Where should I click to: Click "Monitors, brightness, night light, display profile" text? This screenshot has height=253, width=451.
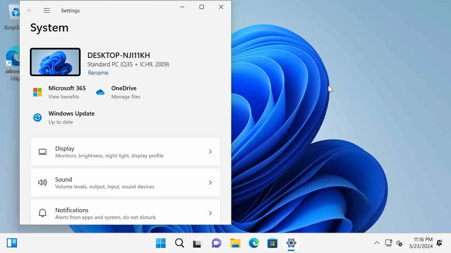coord(109,156)
